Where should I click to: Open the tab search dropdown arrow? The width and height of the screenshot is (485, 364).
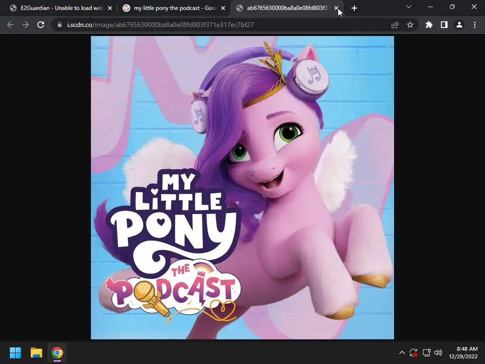[x=409, y=7]
